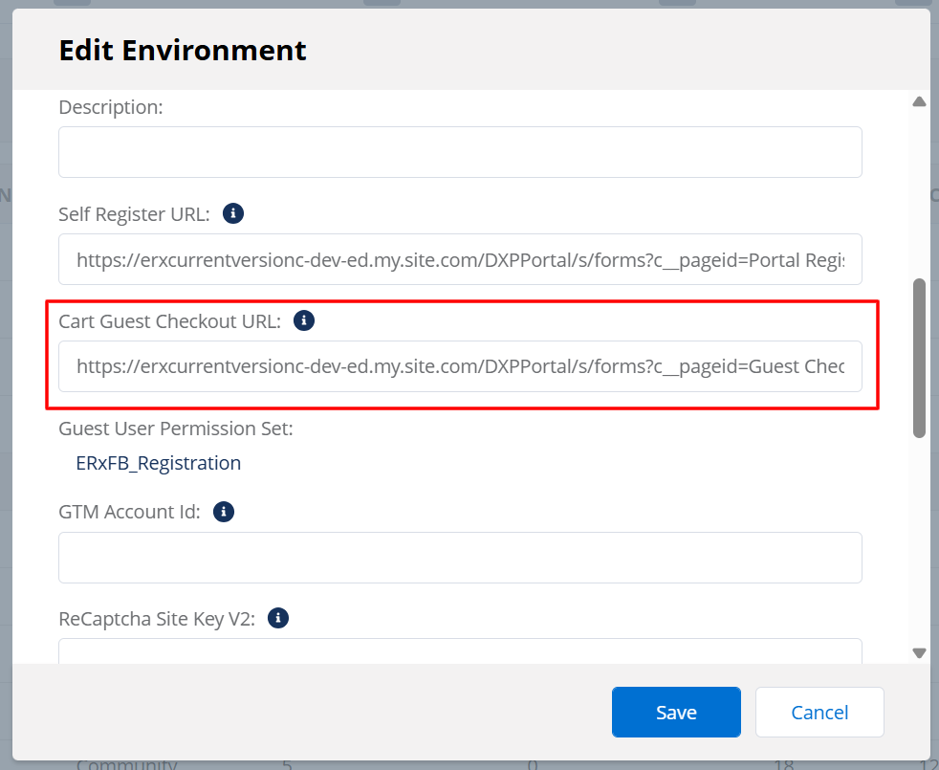Open the ERxFB_Registration permission set
Viewport: 939px width, 770px height.
[159, 463]
